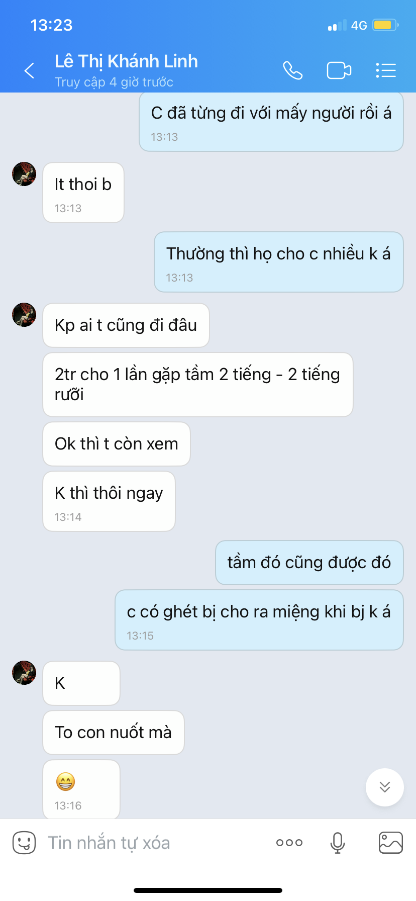Viewport: 416px width, 901px height.
Task: Tap the contact name Lê Thị Khánh Linh
Action: [x=126, y=61]
